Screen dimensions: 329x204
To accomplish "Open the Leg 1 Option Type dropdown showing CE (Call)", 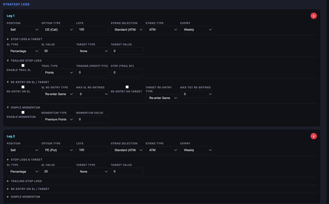I will (x=58, y=30).
